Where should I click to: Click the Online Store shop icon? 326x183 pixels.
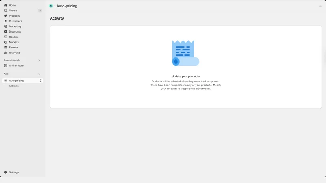(x=6, y=65)
